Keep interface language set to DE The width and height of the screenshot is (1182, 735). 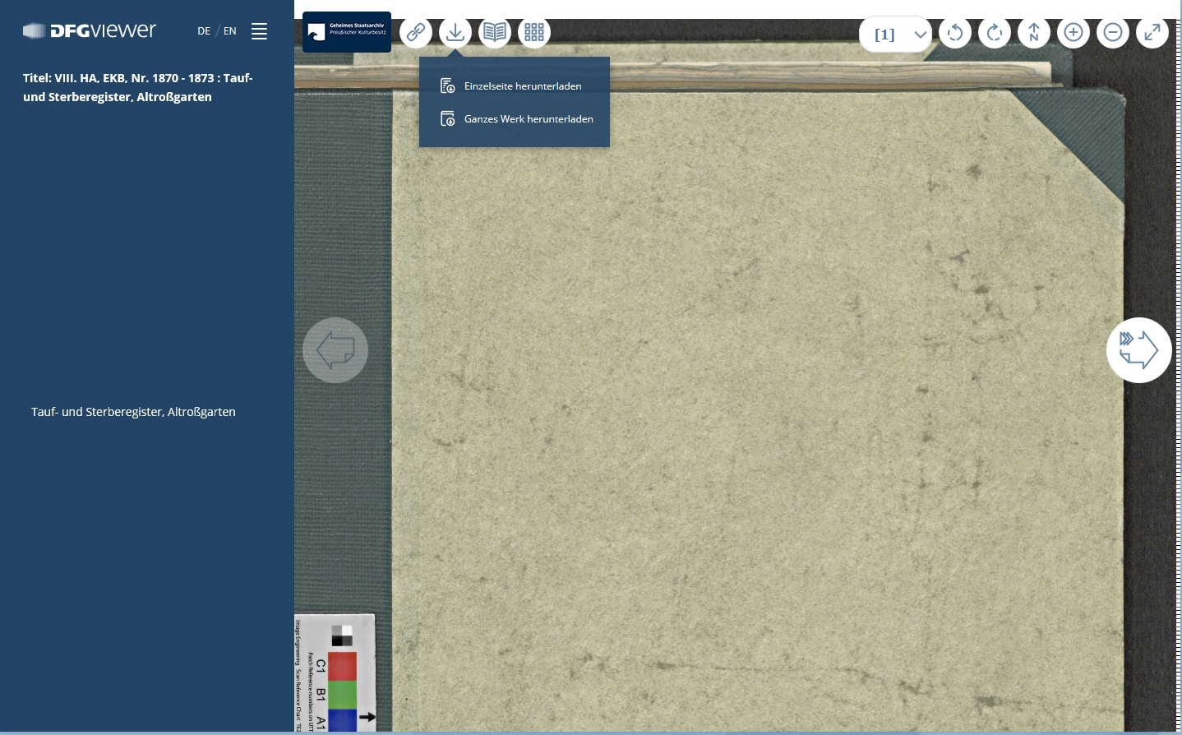point(204,30)
